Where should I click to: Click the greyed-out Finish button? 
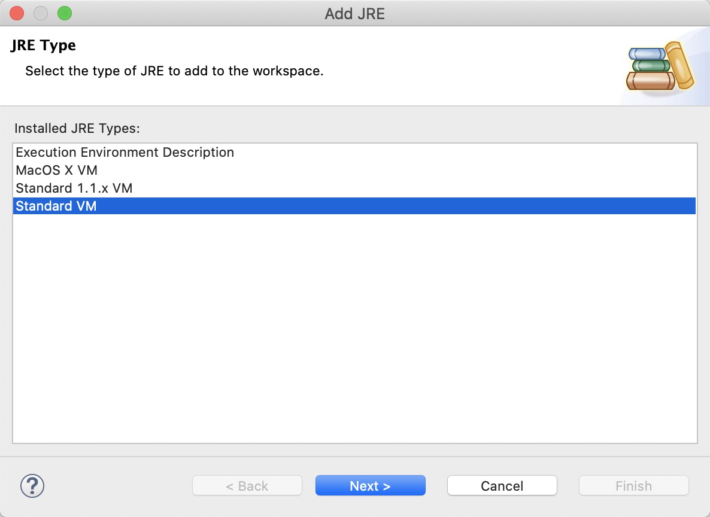[x=634, y=486]
